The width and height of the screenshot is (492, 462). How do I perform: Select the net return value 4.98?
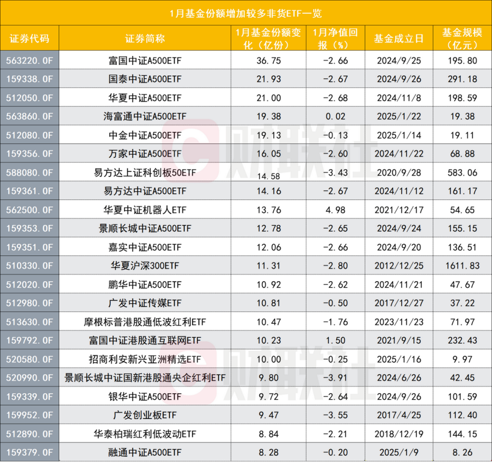tap(336, 210)
